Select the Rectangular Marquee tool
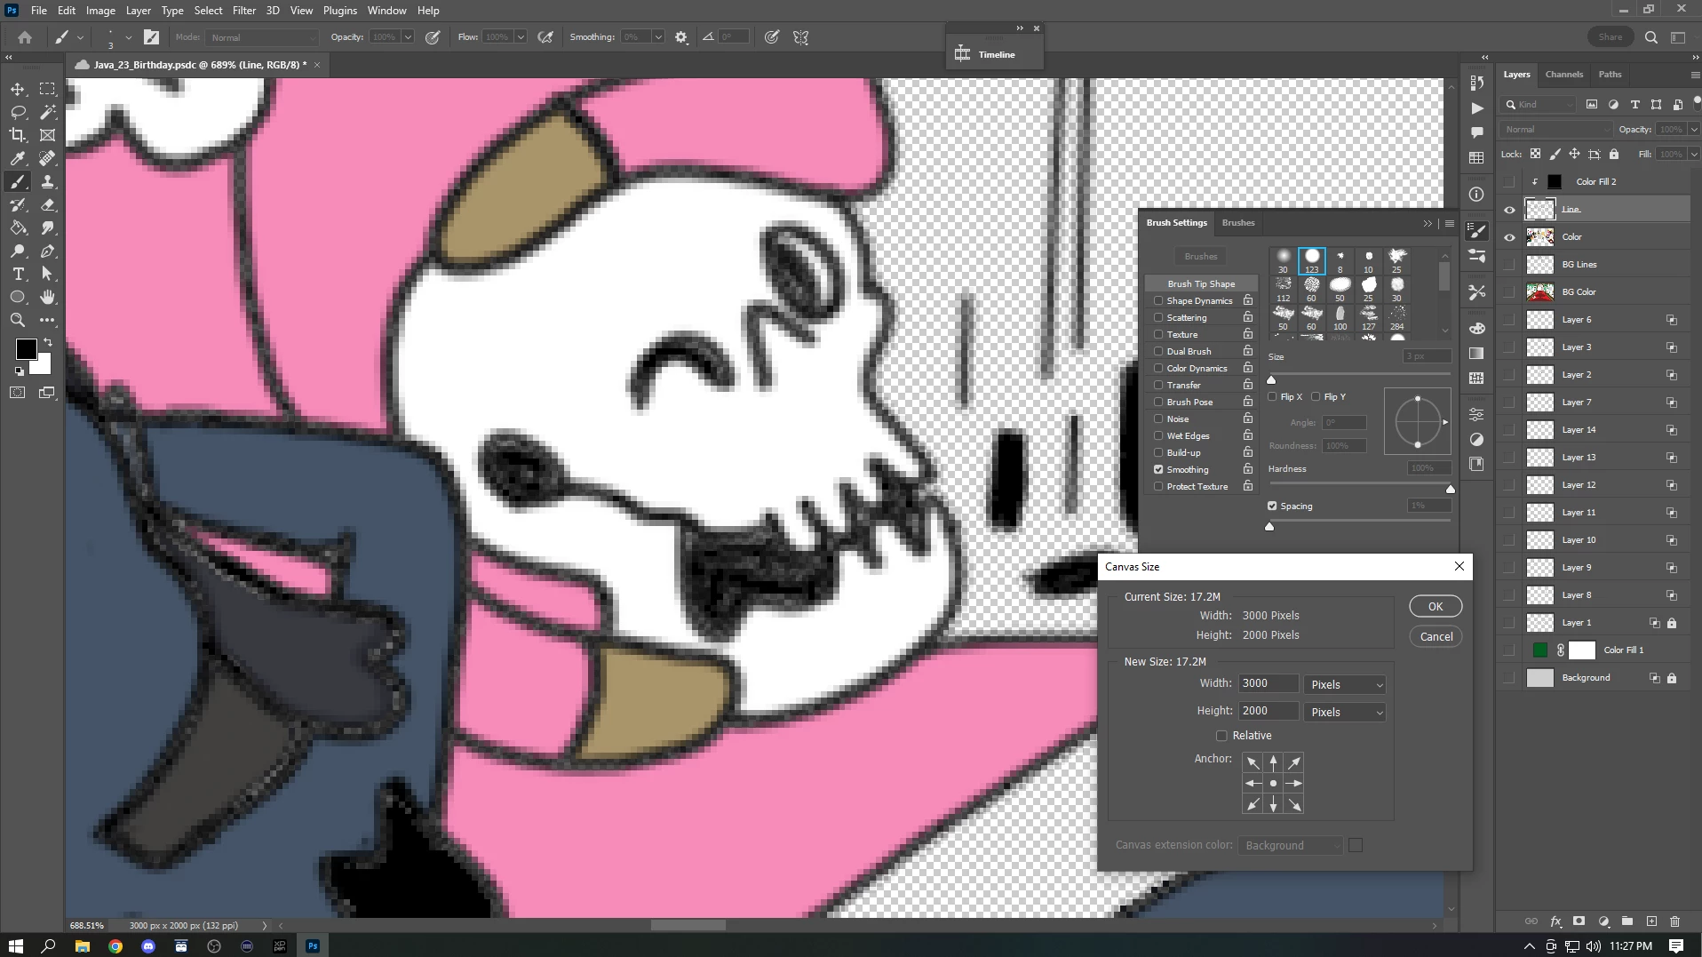Image resolution: width=1702 pixels, height=957 pixels. pos(48,89)
